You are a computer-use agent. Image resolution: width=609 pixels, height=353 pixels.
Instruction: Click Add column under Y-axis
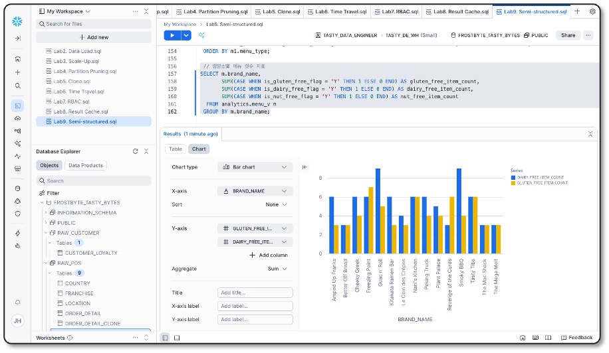click(x=269, y=255)
